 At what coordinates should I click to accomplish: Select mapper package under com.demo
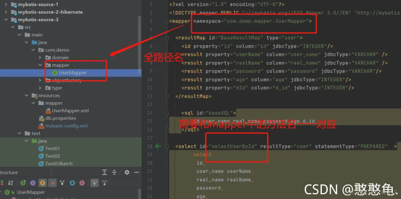[61, 65]
